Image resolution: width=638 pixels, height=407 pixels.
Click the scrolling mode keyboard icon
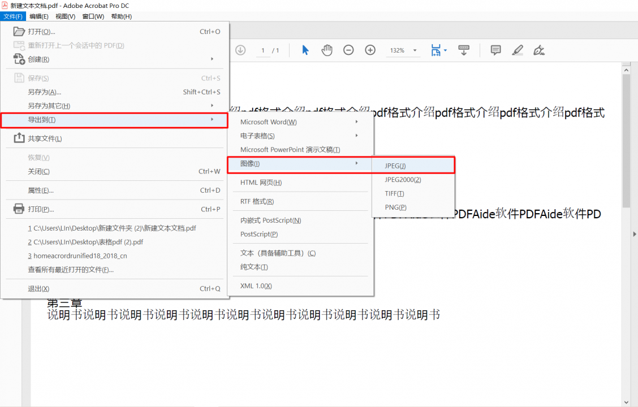463,50
